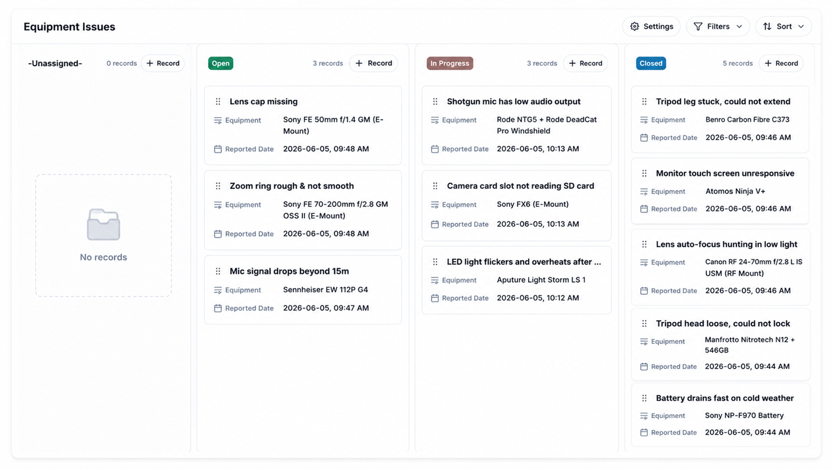
Task: Click the Sony NP-F970 Battery value
Action: point(744,415)
